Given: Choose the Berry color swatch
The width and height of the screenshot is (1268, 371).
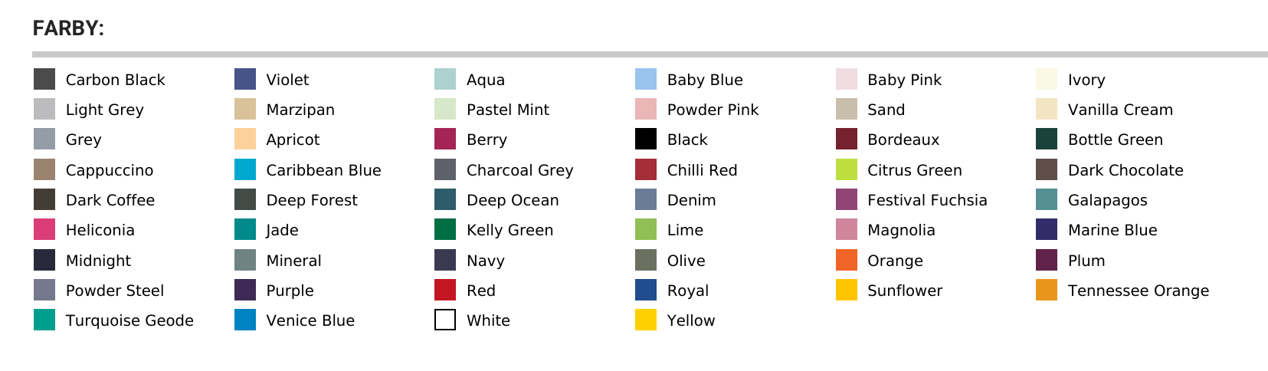Looking at the screenshot, I should click(445, 140).
